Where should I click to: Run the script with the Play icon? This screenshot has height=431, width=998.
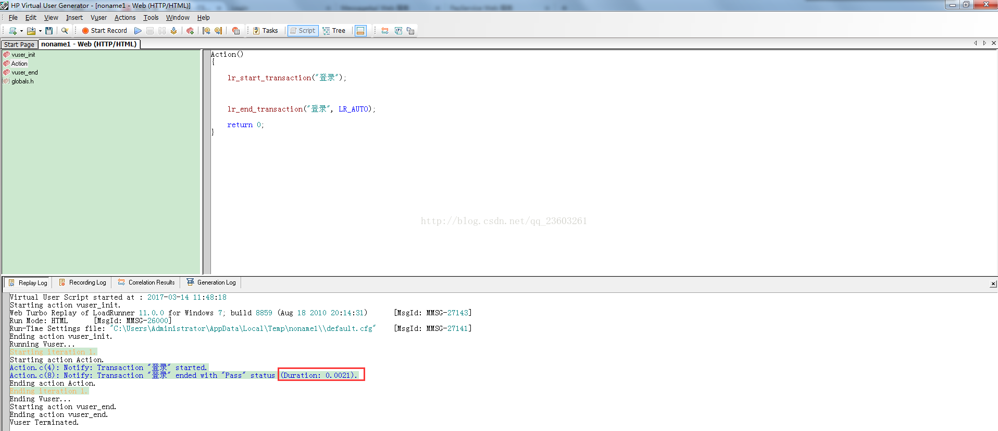pos(138,31)
